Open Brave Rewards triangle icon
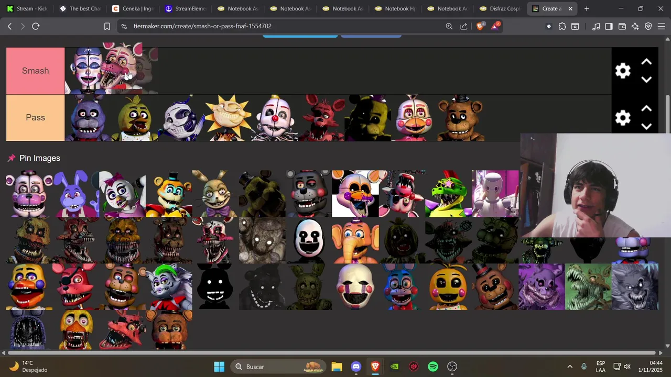Viewport: 671px width, 377px height. click(x=495, y=26)
